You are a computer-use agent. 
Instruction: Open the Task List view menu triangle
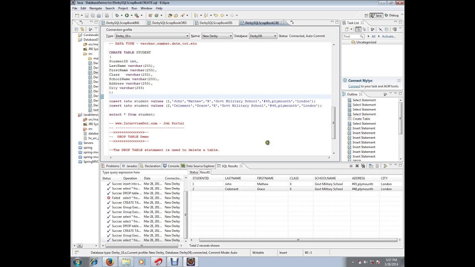pyautogui.click(x=400, y=28)
